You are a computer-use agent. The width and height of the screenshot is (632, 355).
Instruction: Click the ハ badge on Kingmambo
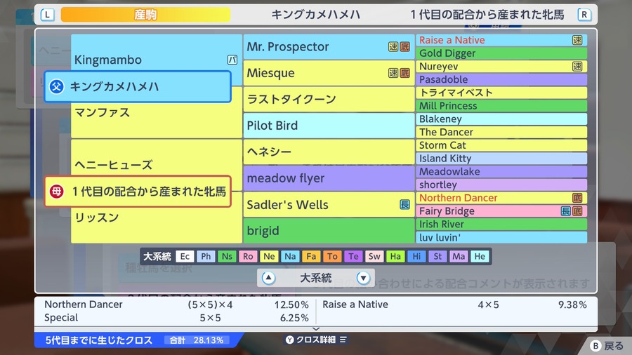[x=232, y=60]
